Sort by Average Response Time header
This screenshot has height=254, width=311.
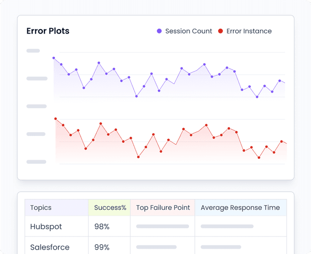[x=240, y=207]
